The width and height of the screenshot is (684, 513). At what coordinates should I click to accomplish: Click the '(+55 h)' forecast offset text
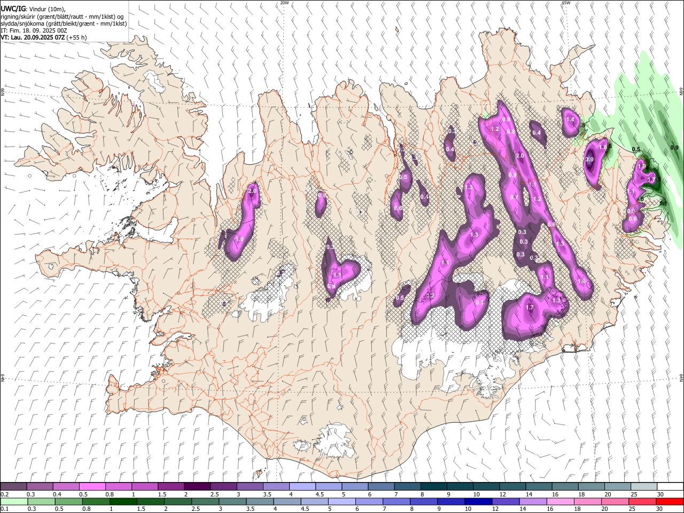pos(76,37)
